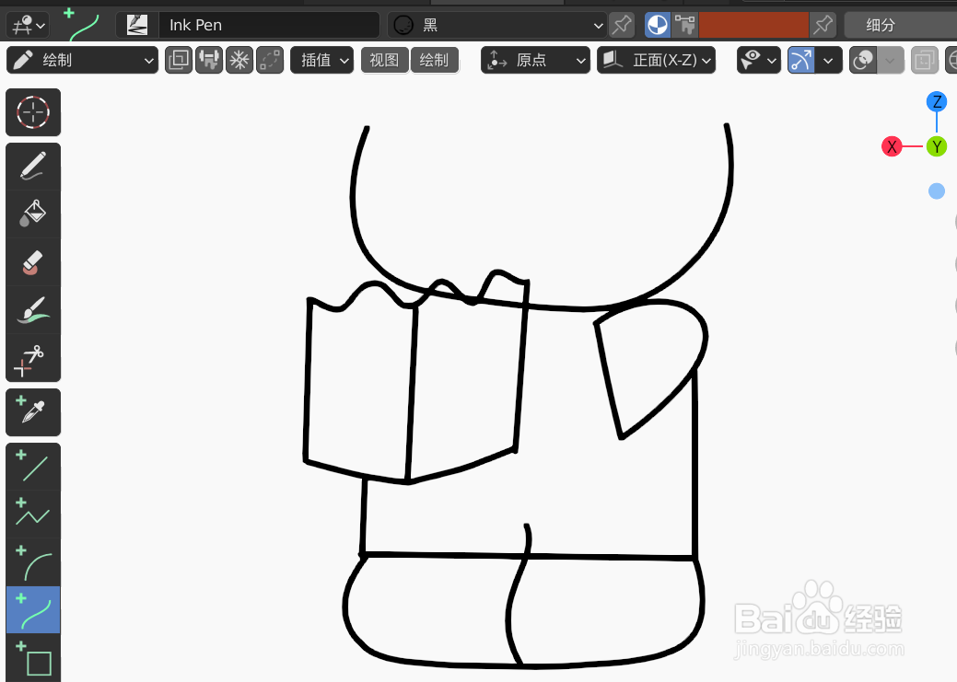This screenshot has width=957, height=682.
Task: Switch interpolation mode to 视图
Action: [x=384, y=60]
